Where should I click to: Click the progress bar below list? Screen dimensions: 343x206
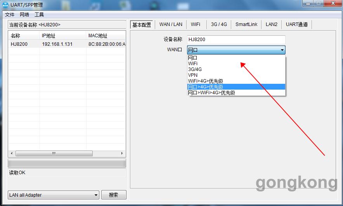pos(67,163)
